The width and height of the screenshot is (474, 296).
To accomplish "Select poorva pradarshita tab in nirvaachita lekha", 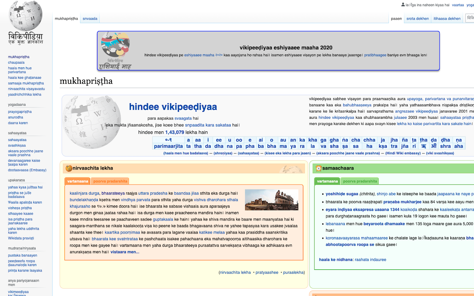I will click(x=110, y=181).
